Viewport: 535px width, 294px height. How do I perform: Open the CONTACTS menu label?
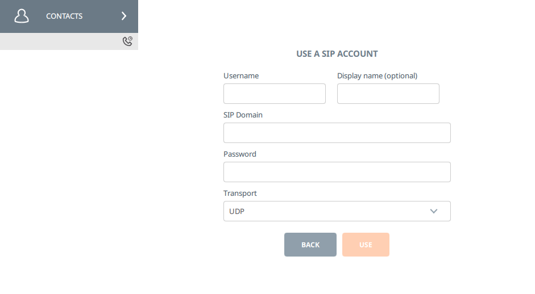point(64,16)
